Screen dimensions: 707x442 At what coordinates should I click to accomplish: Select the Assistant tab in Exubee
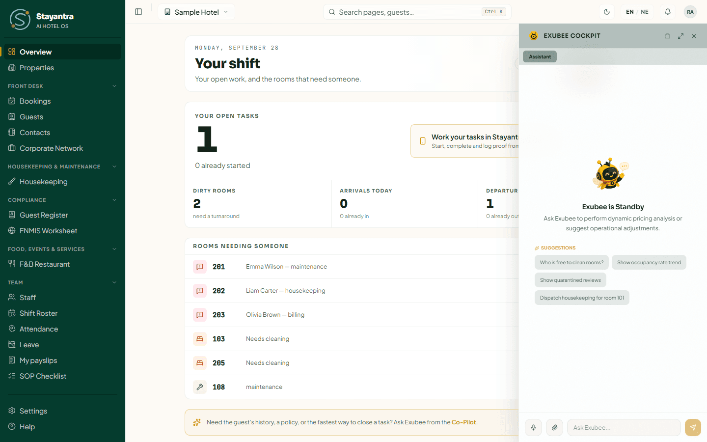point(540,56)
